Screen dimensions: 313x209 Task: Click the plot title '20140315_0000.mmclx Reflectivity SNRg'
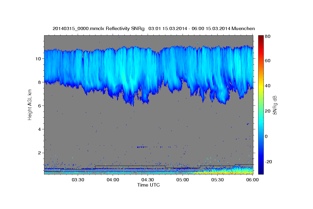[99, 28]
